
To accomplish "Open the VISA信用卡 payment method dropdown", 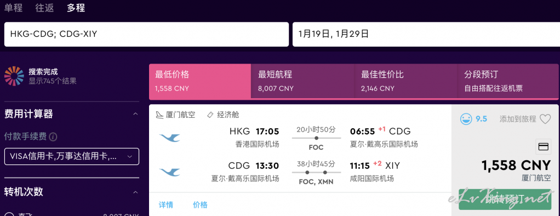I will (72, 157).
